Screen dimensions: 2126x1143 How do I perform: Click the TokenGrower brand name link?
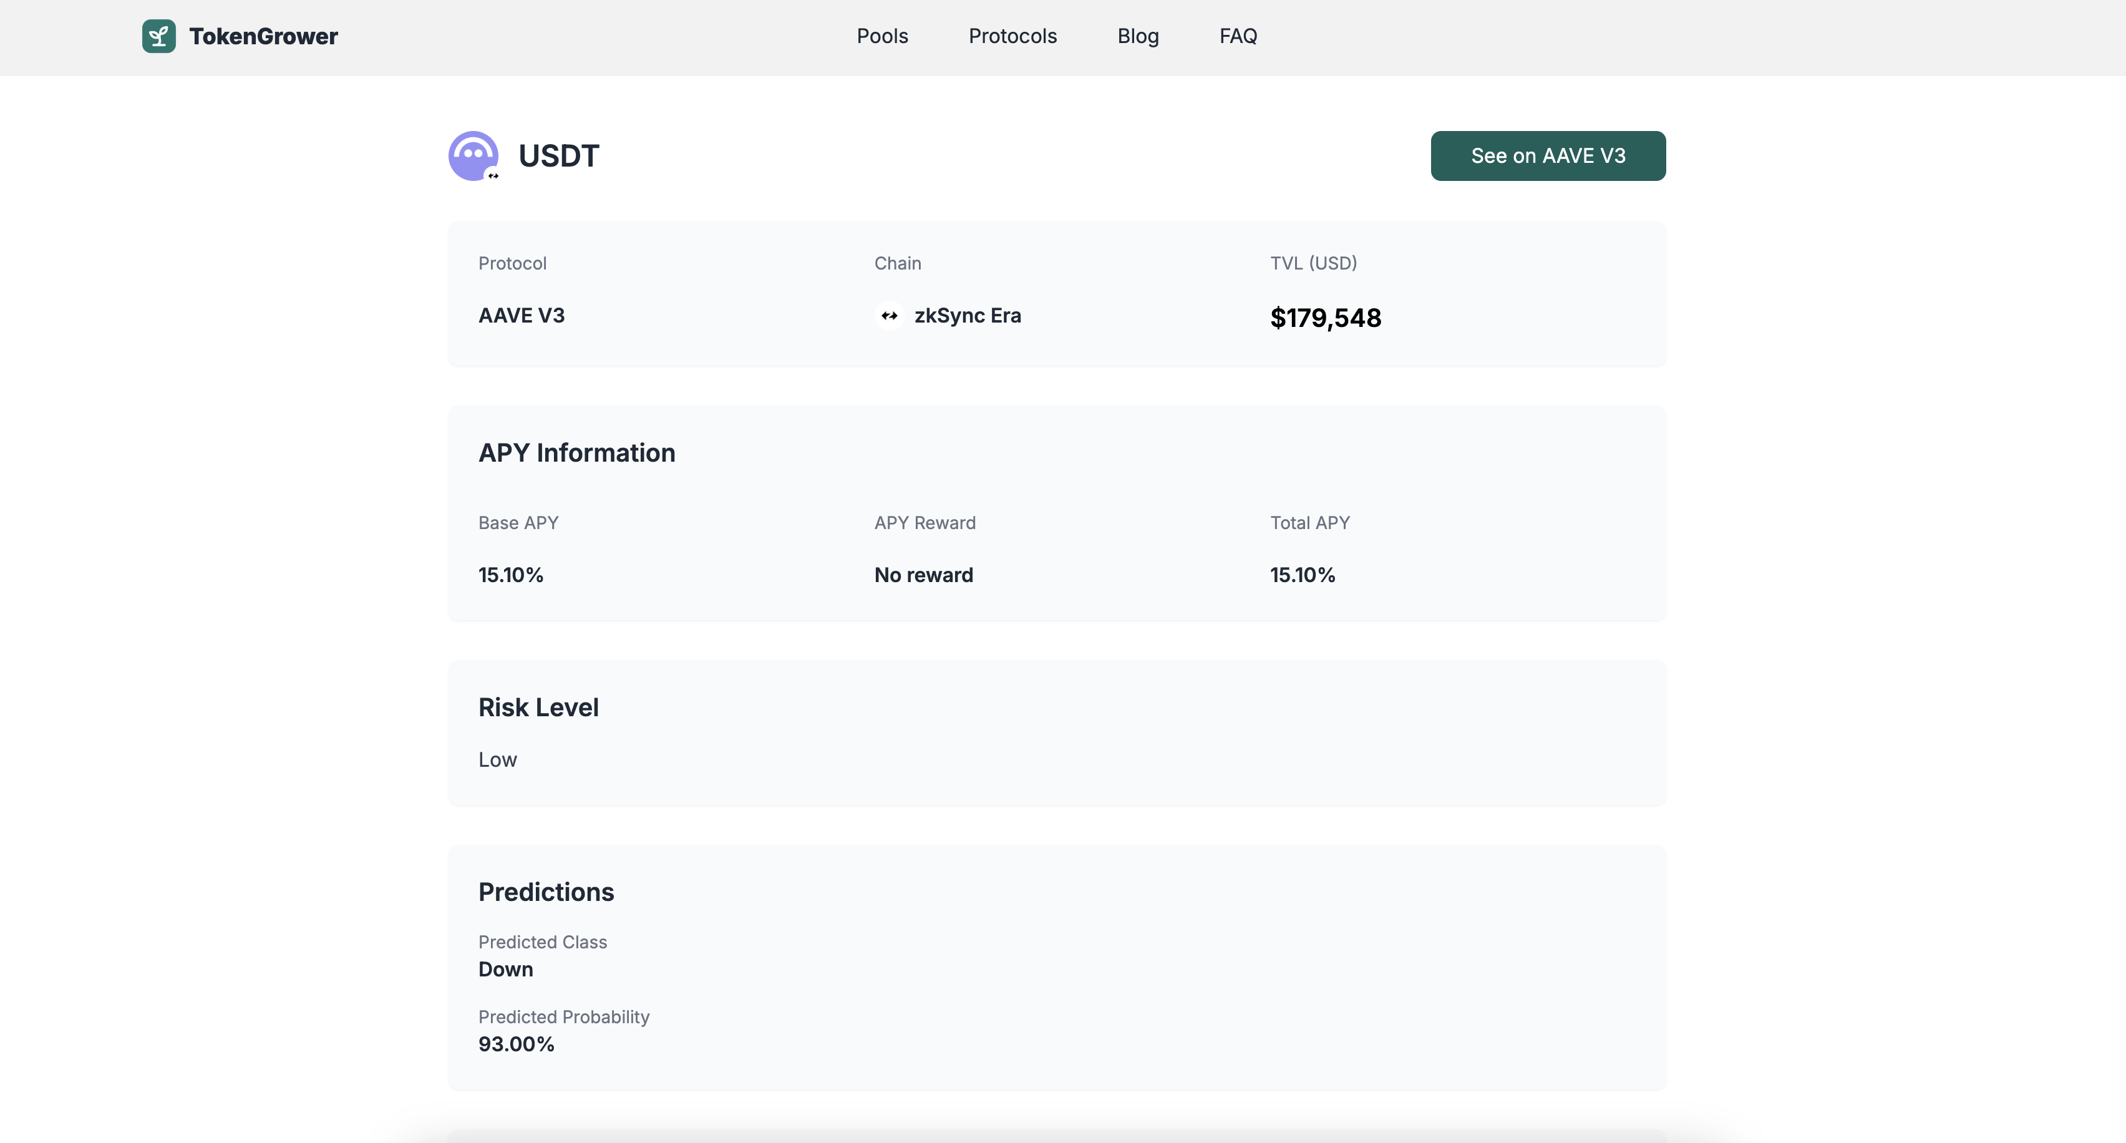point(263,36)
